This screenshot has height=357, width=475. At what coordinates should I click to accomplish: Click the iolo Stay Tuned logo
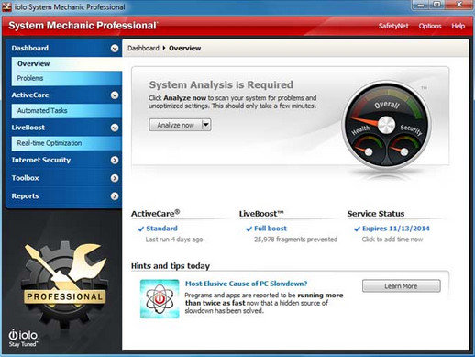(x=23, y=338)
